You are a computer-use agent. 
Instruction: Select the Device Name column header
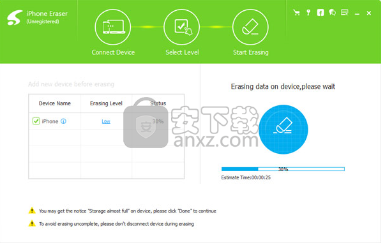pos(55,103)
